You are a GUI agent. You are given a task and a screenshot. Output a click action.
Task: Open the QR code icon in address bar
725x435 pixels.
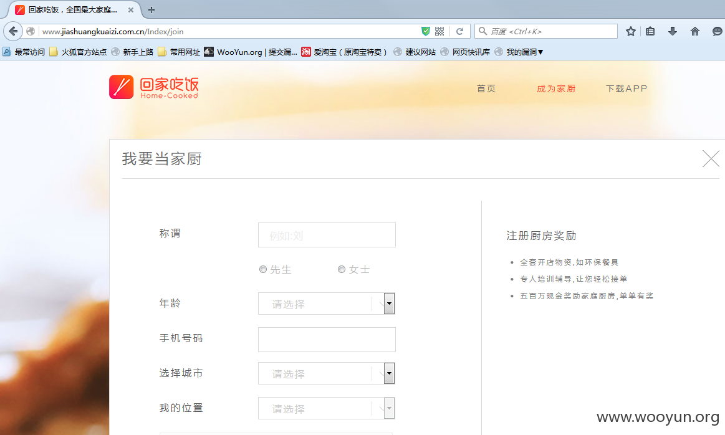[439, 31]
